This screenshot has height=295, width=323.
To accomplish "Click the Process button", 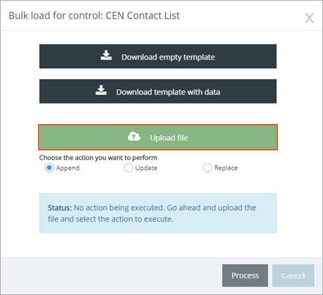I will coord(245,275).
